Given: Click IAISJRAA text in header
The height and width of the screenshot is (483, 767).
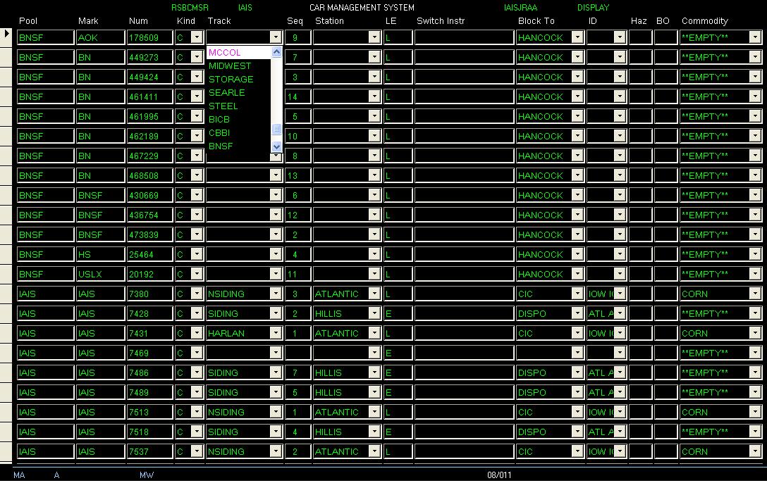Looking at the screenshot, I should click(x=520, y=7).
